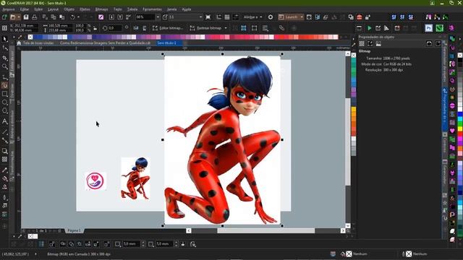Click the Editar bitmap button
The image size is (463, 260).
168,28
